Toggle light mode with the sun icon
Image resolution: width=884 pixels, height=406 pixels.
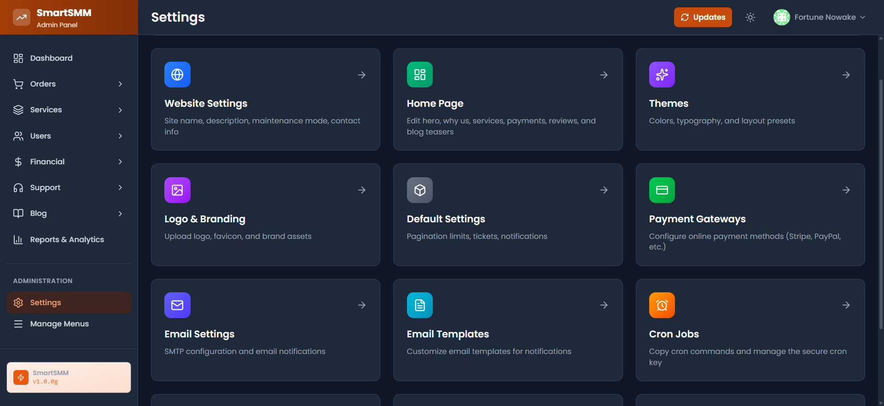click(x=750, y=17)
